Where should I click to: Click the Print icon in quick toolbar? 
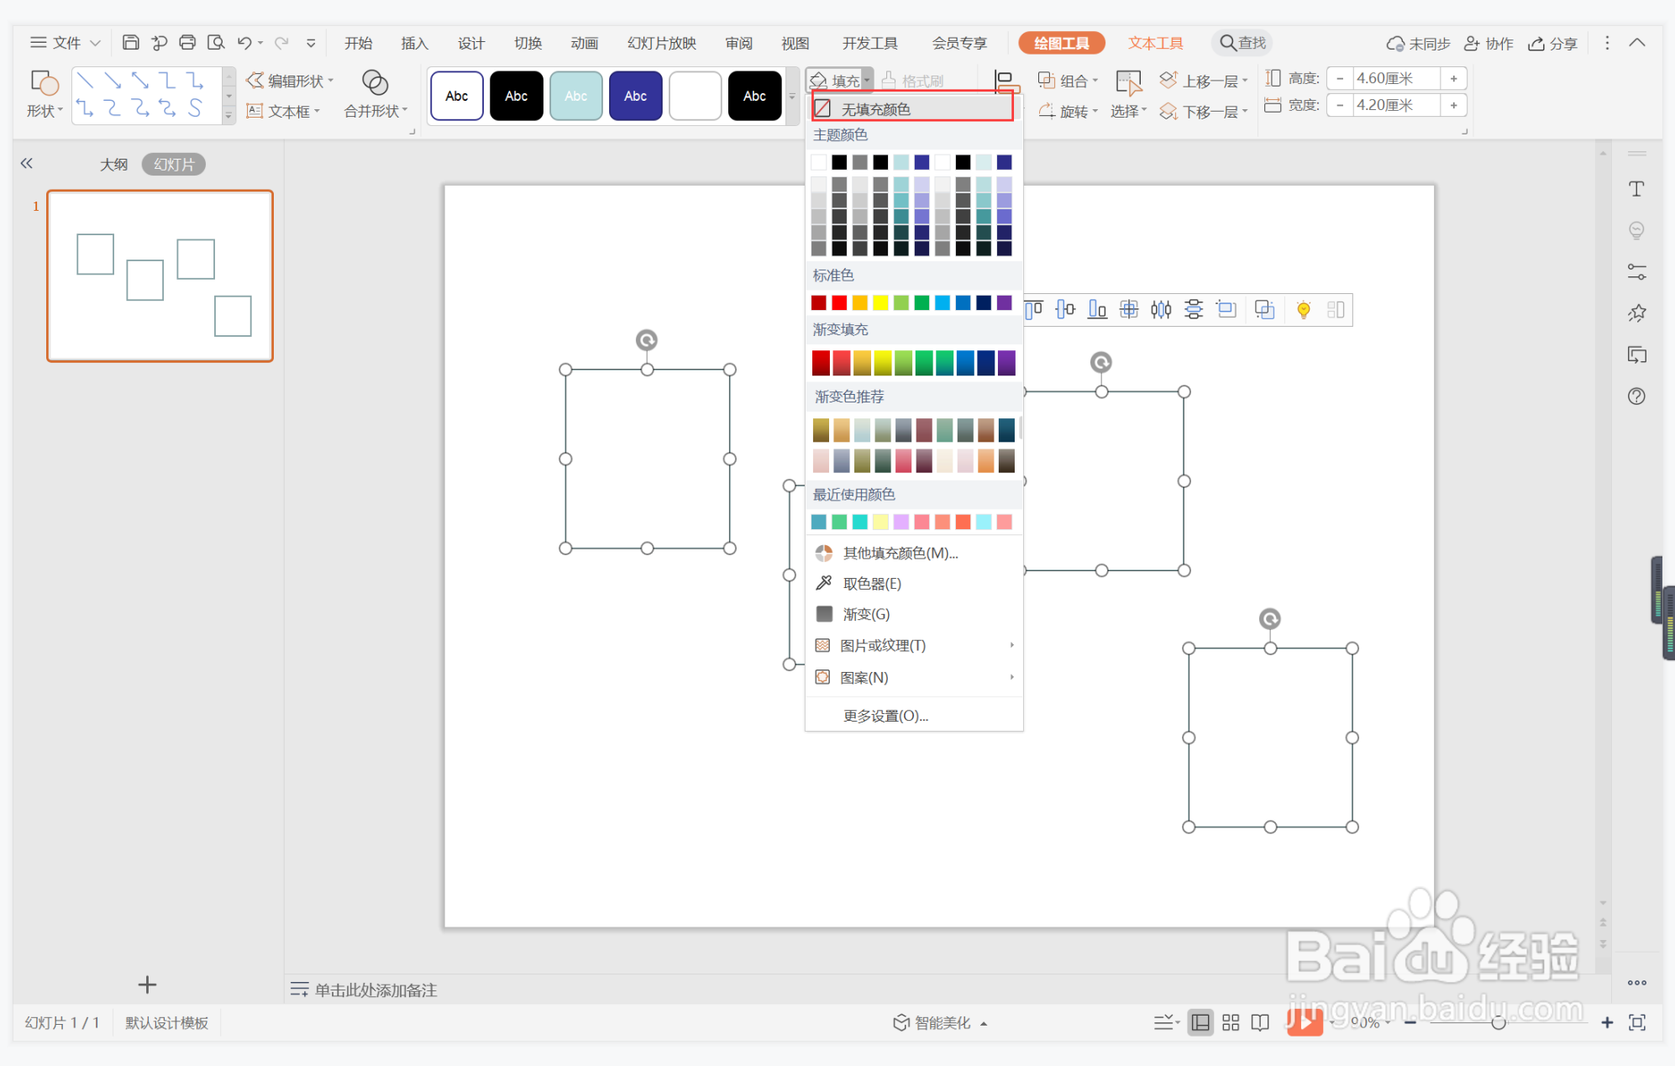[187, 43]
